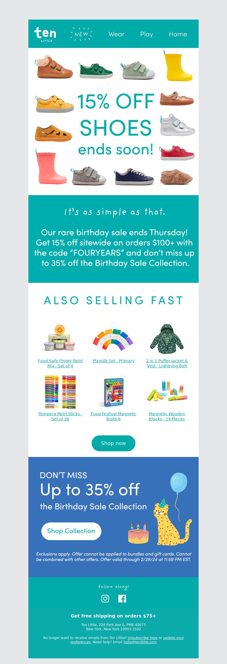Click the Magnetic Wooden Blocks thumbnail
The width and height of the screenshot is (227, 664).
(x=167, y=391)
